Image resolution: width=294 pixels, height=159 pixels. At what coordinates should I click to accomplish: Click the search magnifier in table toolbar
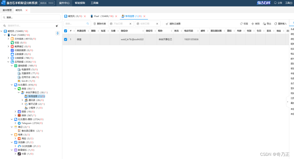88,24
